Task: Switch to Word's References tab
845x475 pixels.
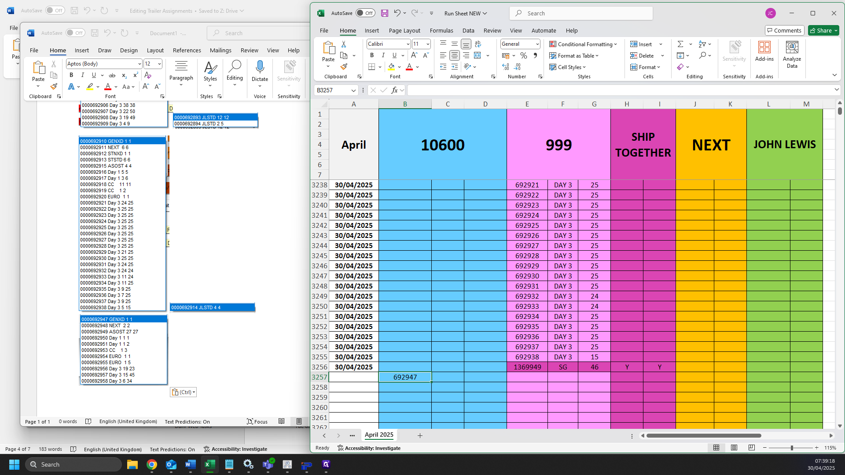Action: coord(187,51)
